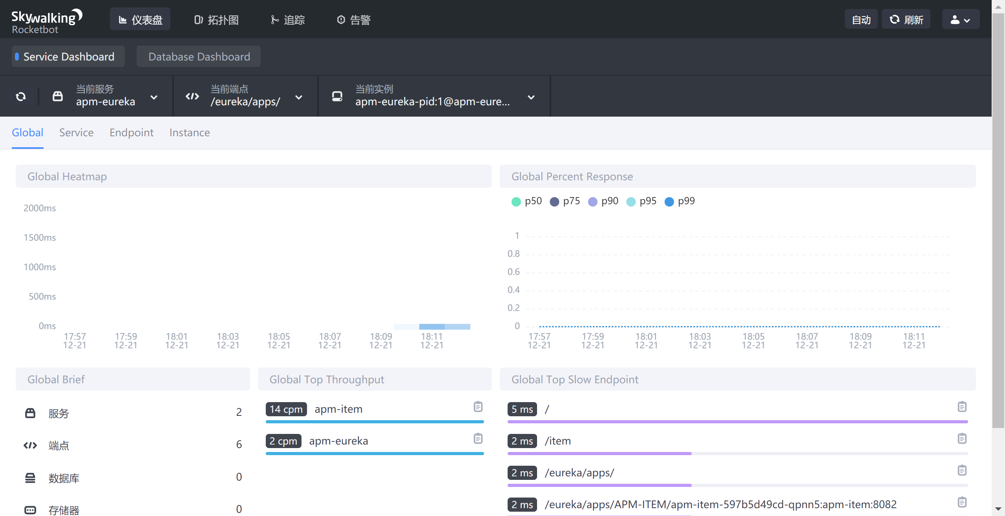
Task: Open the user account dropdown menu
Action: coord(960,20)
